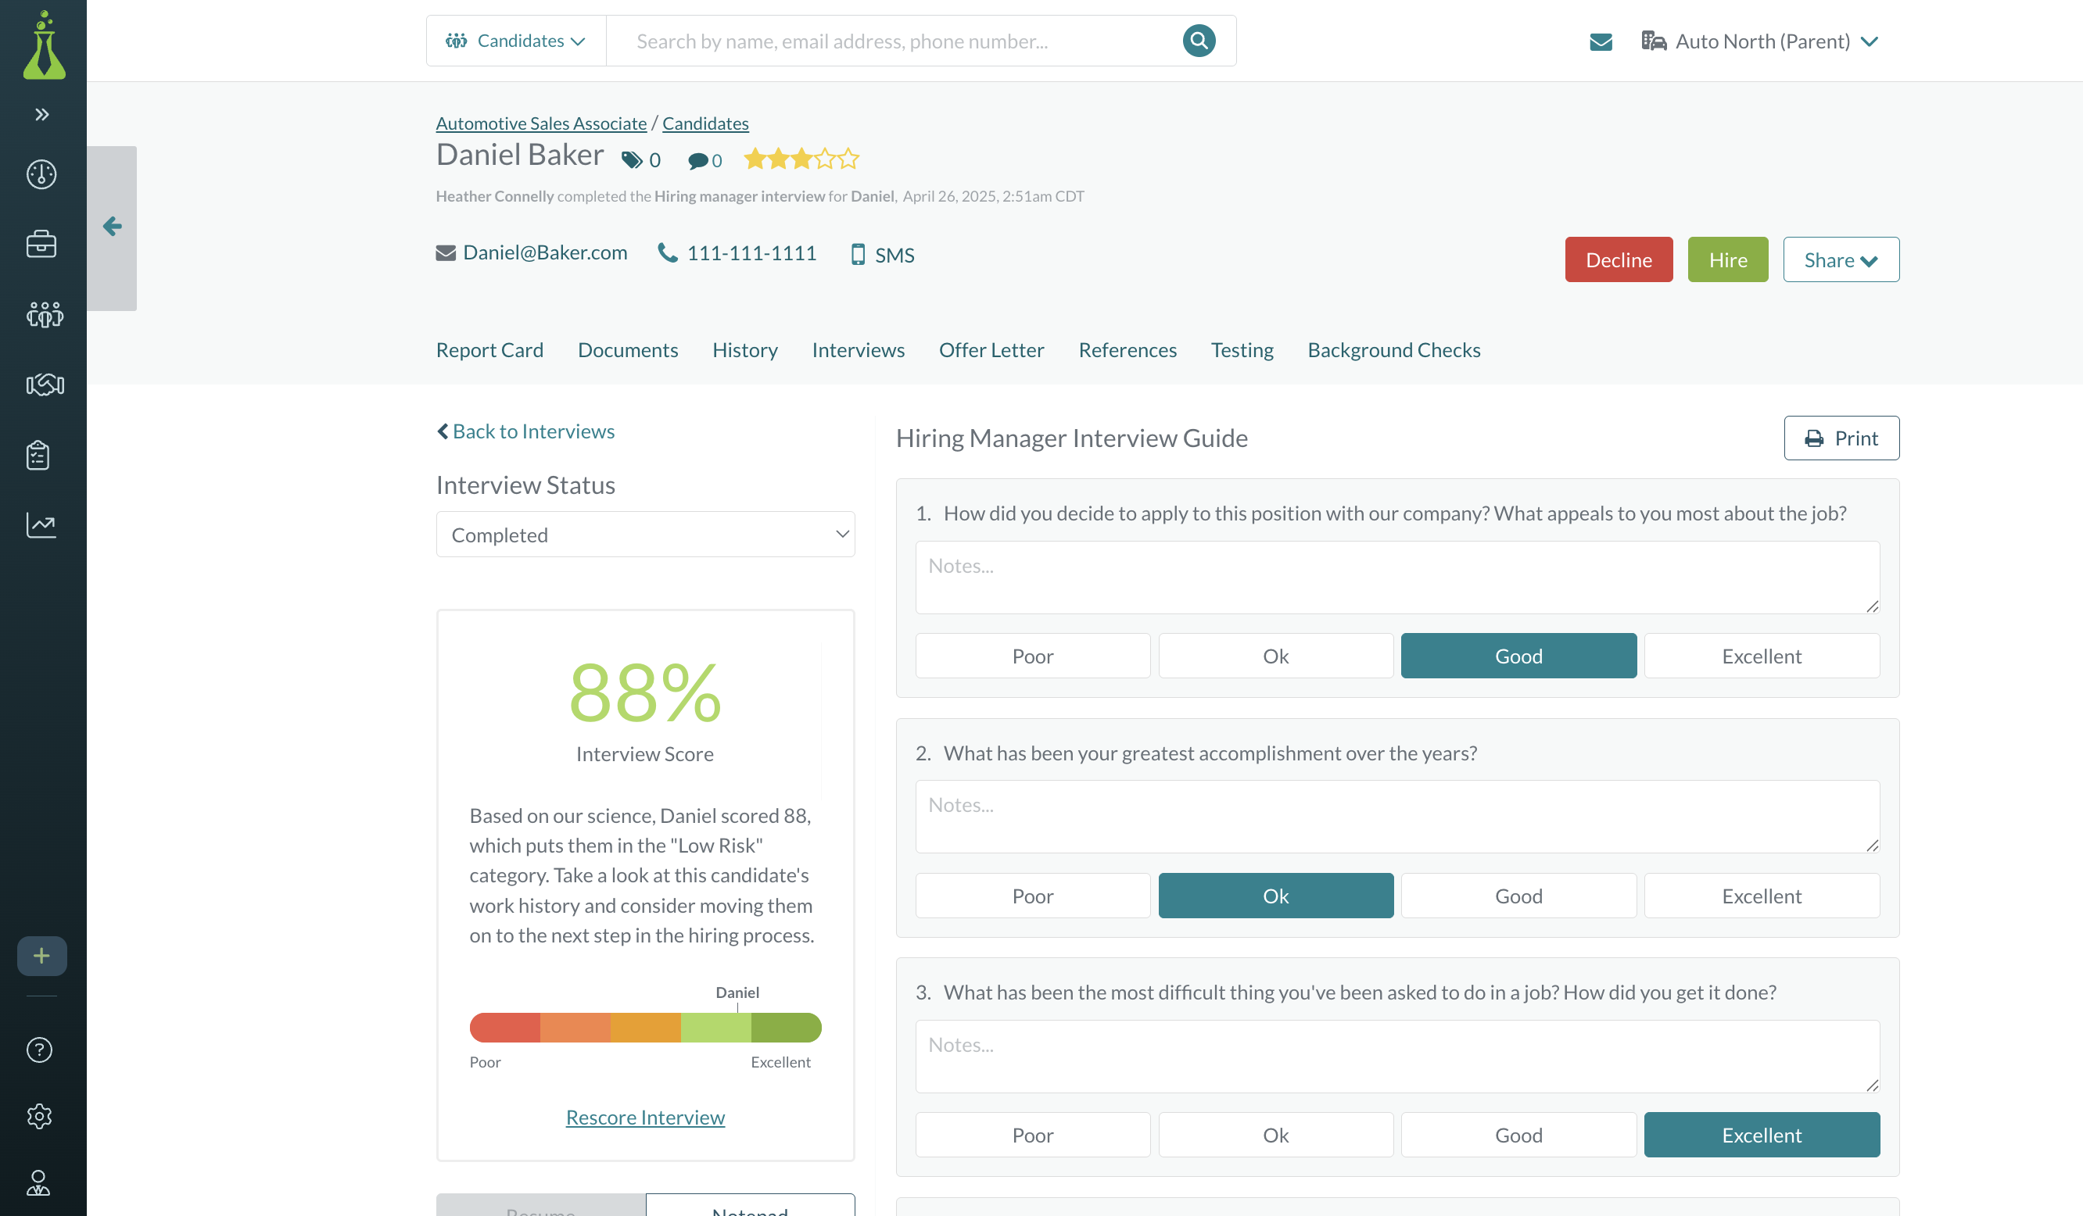This screenshot has width=2083, height=1216.
Task: Open the mail envelope icon in header
Action: [x=1601, y=41]
